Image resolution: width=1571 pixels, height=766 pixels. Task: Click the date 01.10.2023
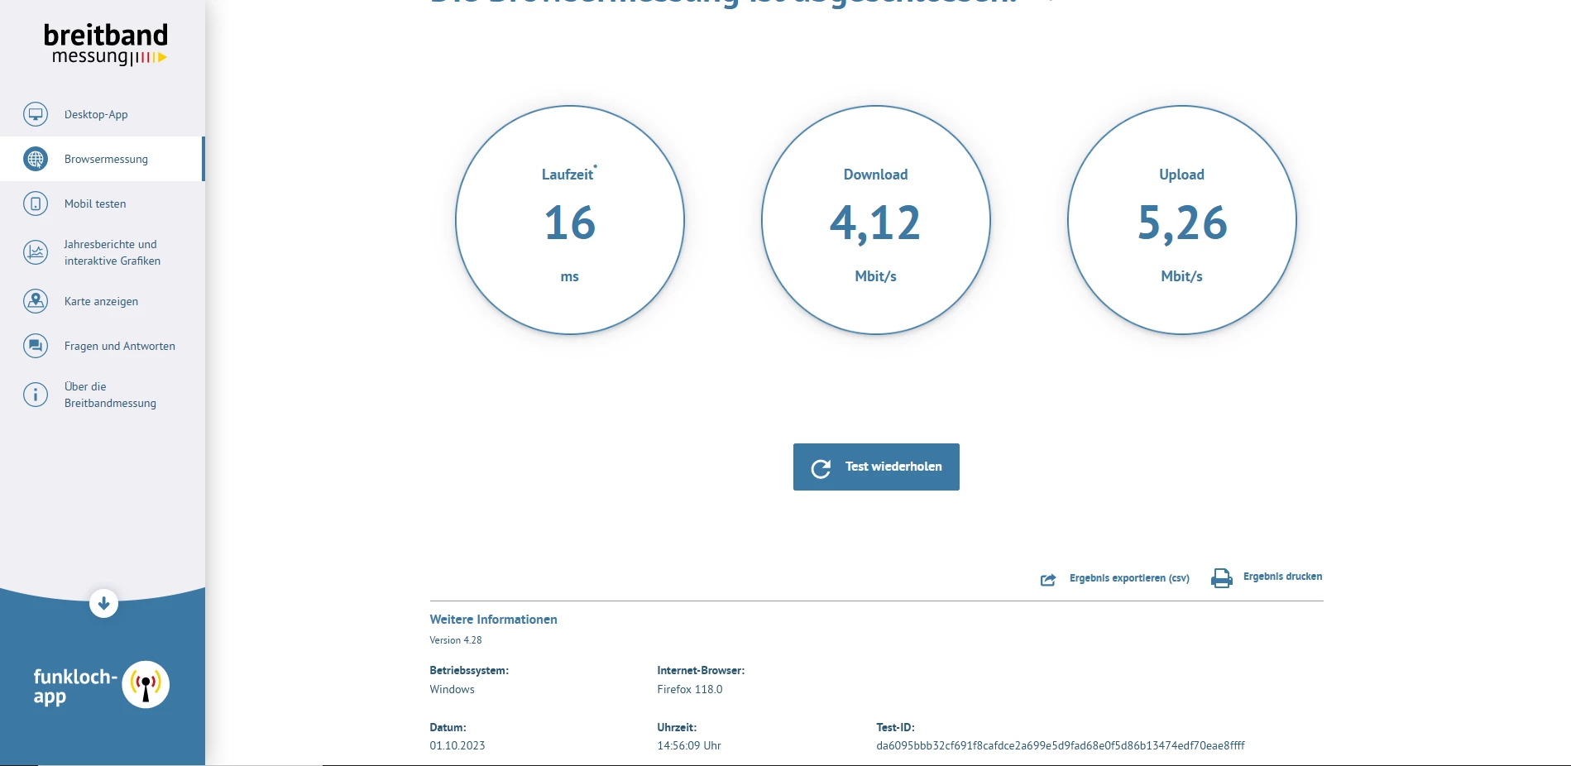[x=457, y=745]
